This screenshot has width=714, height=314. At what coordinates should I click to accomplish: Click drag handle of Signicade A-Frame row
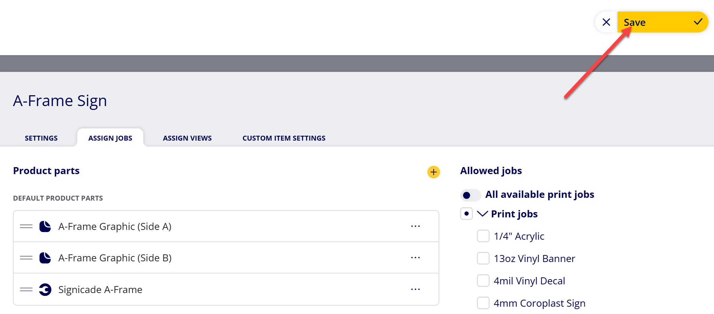pos(26,290)
